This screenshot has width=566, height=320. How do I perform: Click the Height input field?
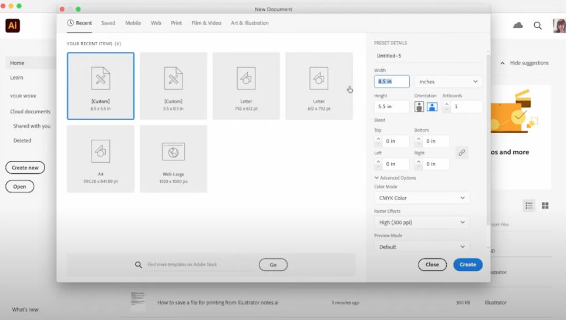point(392,107)
